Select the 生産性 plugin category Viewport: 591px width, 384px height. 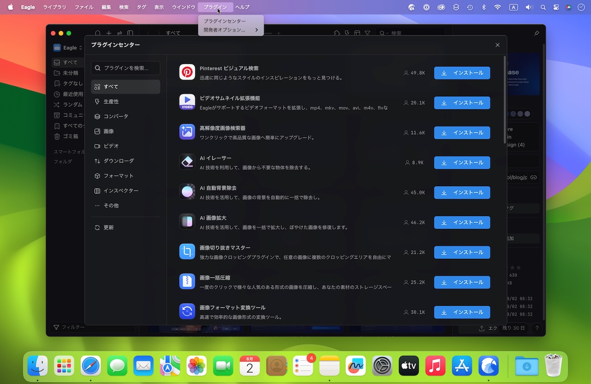coord(126,102)
